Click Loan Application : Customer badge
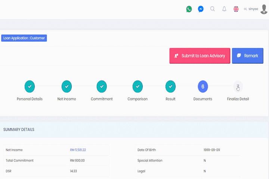 pyautogui.click(x=24, y=38)
